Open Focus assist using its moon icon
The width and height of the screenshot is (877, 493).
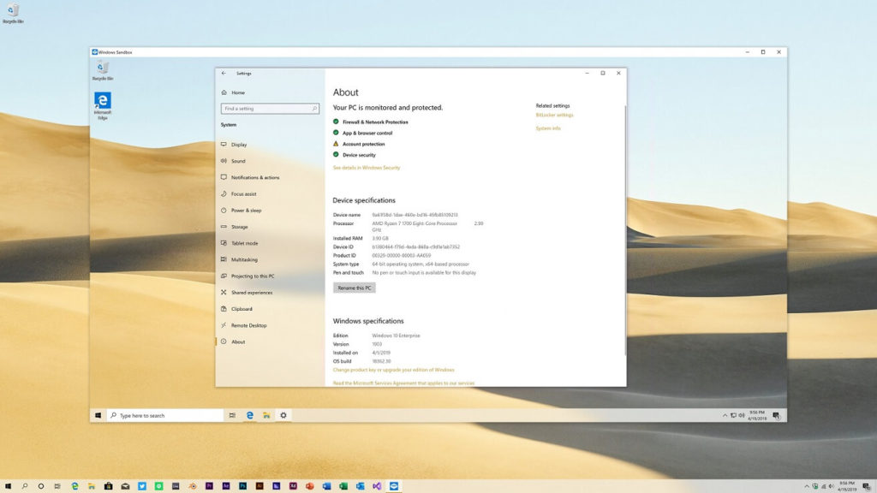click(224, 194)
